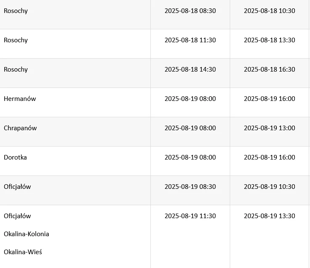Select start time 2025-08-18 14:30
310x268 pixels.
(x=190, y=70)
